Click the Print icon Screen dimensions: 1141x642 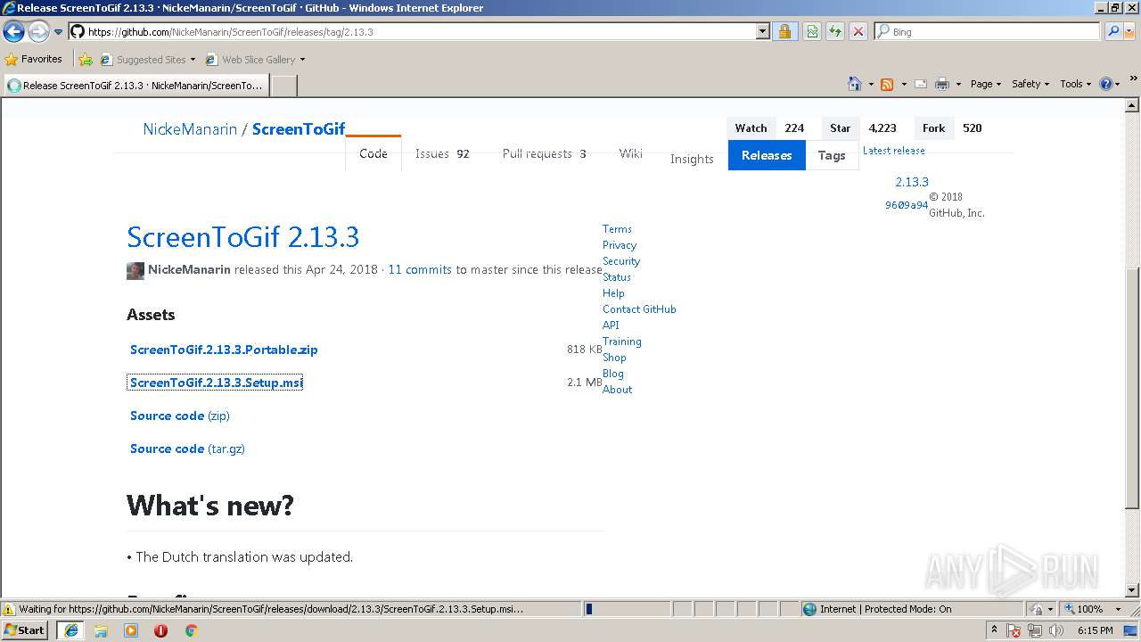[942, 84]
